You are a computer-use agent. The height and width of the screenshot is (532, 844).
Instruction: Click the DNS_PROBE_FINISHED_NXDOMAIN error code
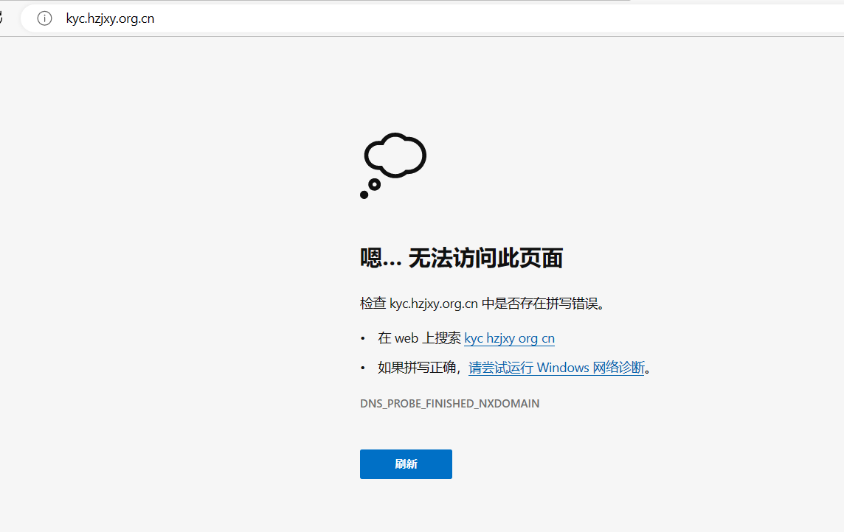pyautogui.click(x=449, y=404)
